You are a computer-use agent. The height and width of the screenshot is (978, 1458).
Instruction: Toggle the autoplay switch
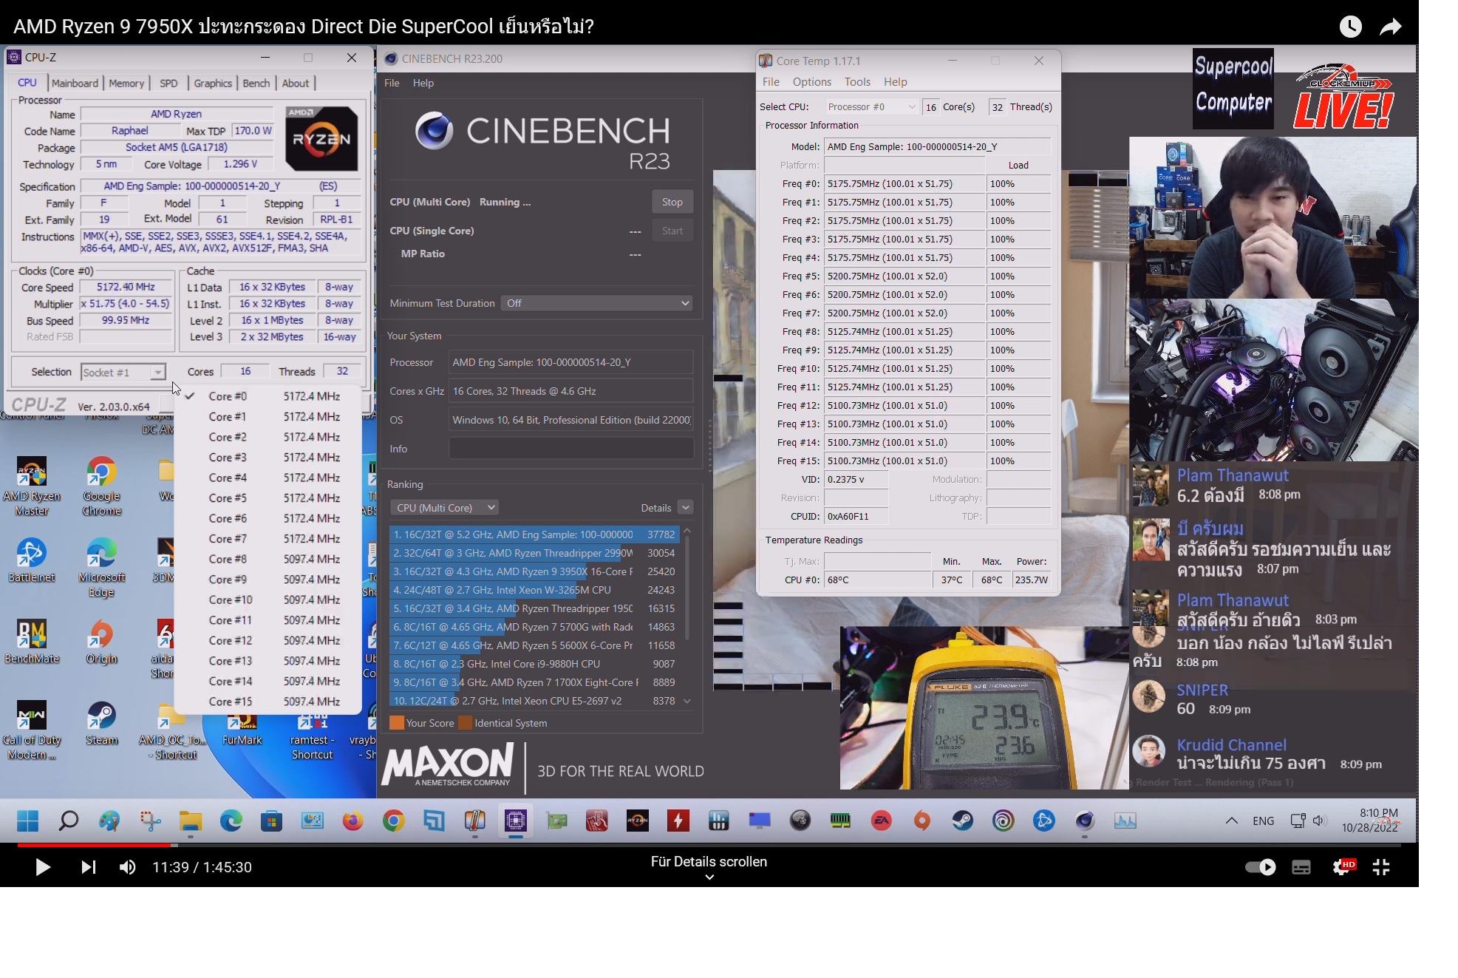[x=1260, y=867]
